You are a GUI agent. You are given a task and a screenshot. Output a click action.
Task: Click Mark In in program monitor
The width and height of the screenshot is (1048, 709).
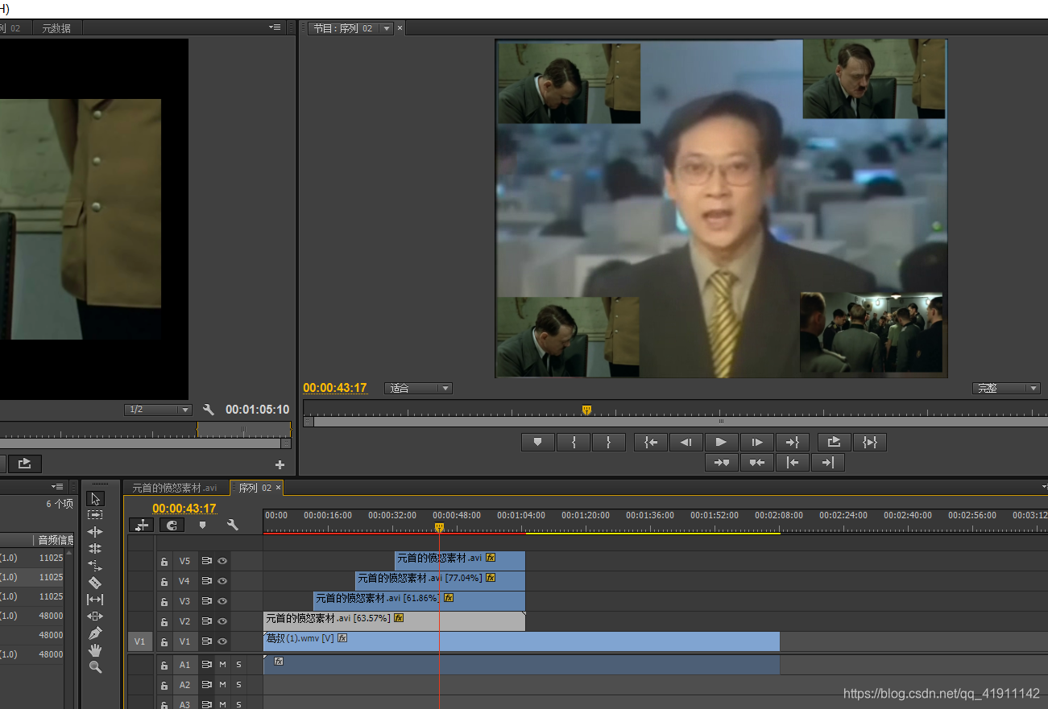point(574,442)
